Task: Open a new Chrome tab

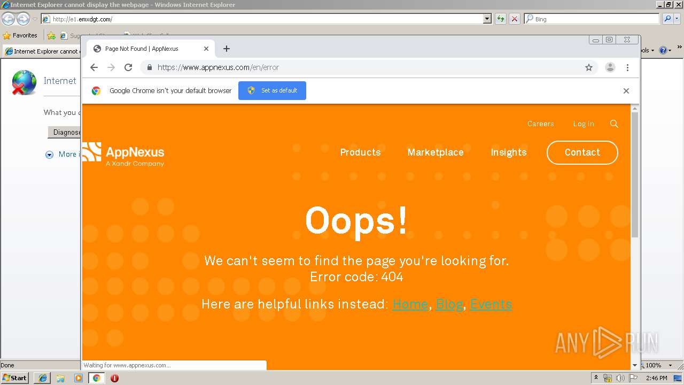Action: tap(227, 49)
